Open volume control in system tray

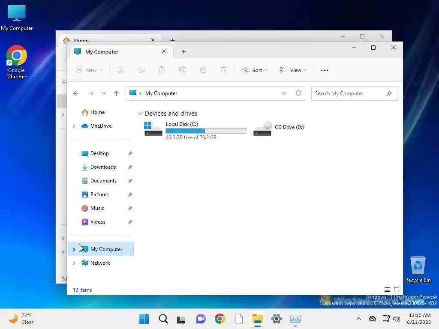pos(397,319)
